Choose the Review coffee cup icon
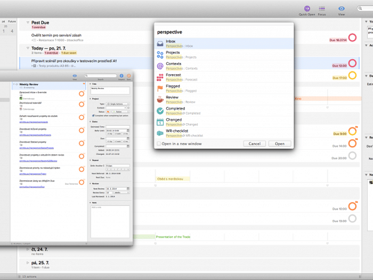Viewport: 373px width, 280px height. [160, 100]
